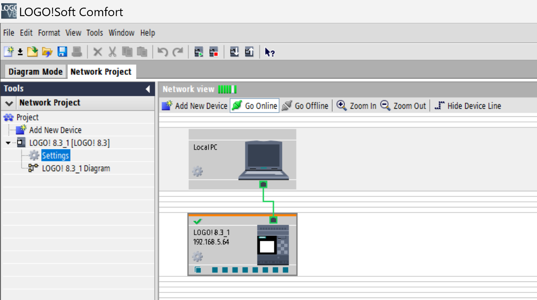Open the Help menu
This screenshot has height=300, width=537.
148,33
